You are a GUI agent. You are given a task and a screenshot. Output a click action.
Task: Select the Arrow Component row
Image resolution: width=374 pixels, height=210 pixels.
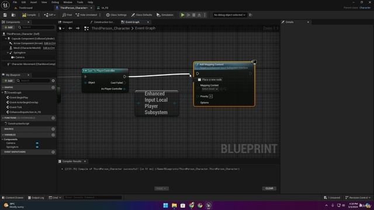point(28,43)
